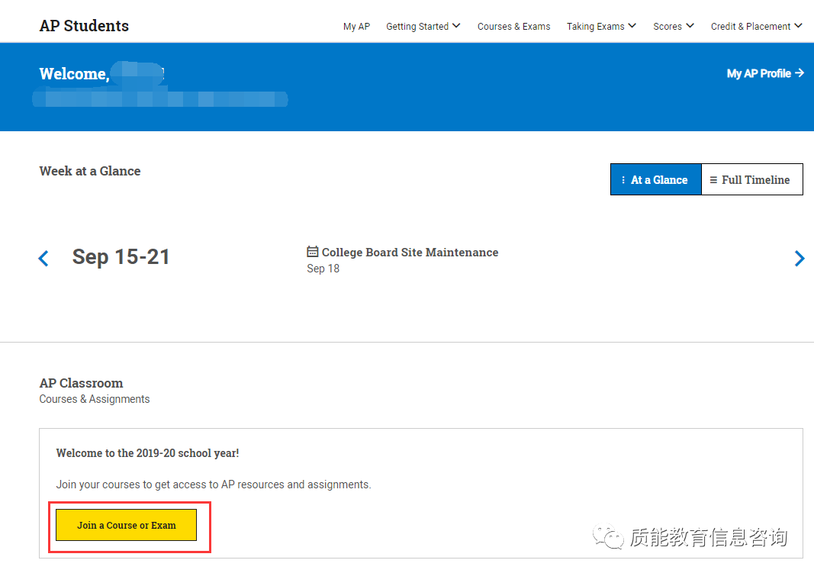Image resolution: width=814 pixels, height=573 pixels.
Task: Switch view to Full Timeline
Action: [x=751, y=179]
